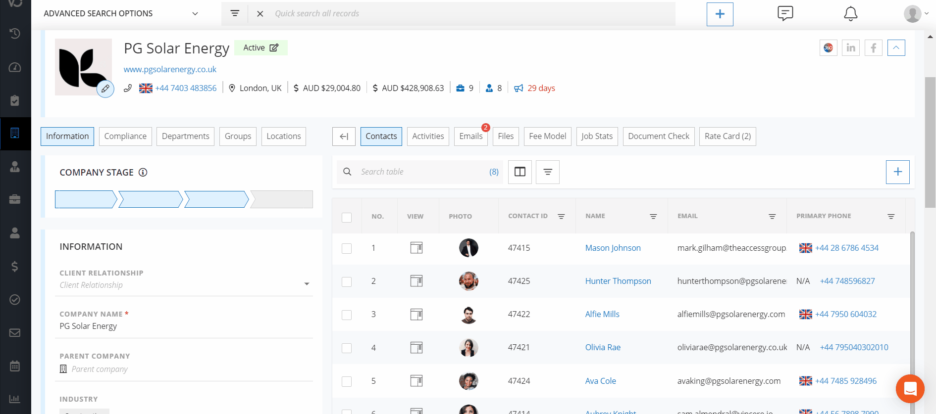Click the top bar filter icon
The image size is (936, 414).
(235, 13)
